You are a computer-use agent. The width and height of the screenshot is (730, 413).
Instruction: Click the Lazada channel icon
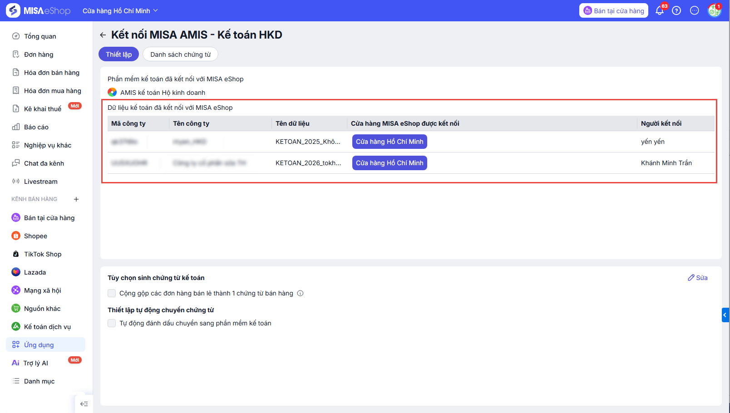16,272
